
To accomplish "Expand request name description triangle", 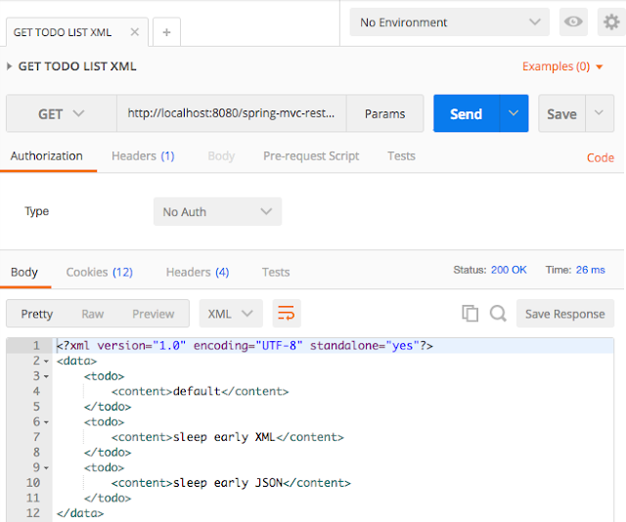I will click(10, 66).
